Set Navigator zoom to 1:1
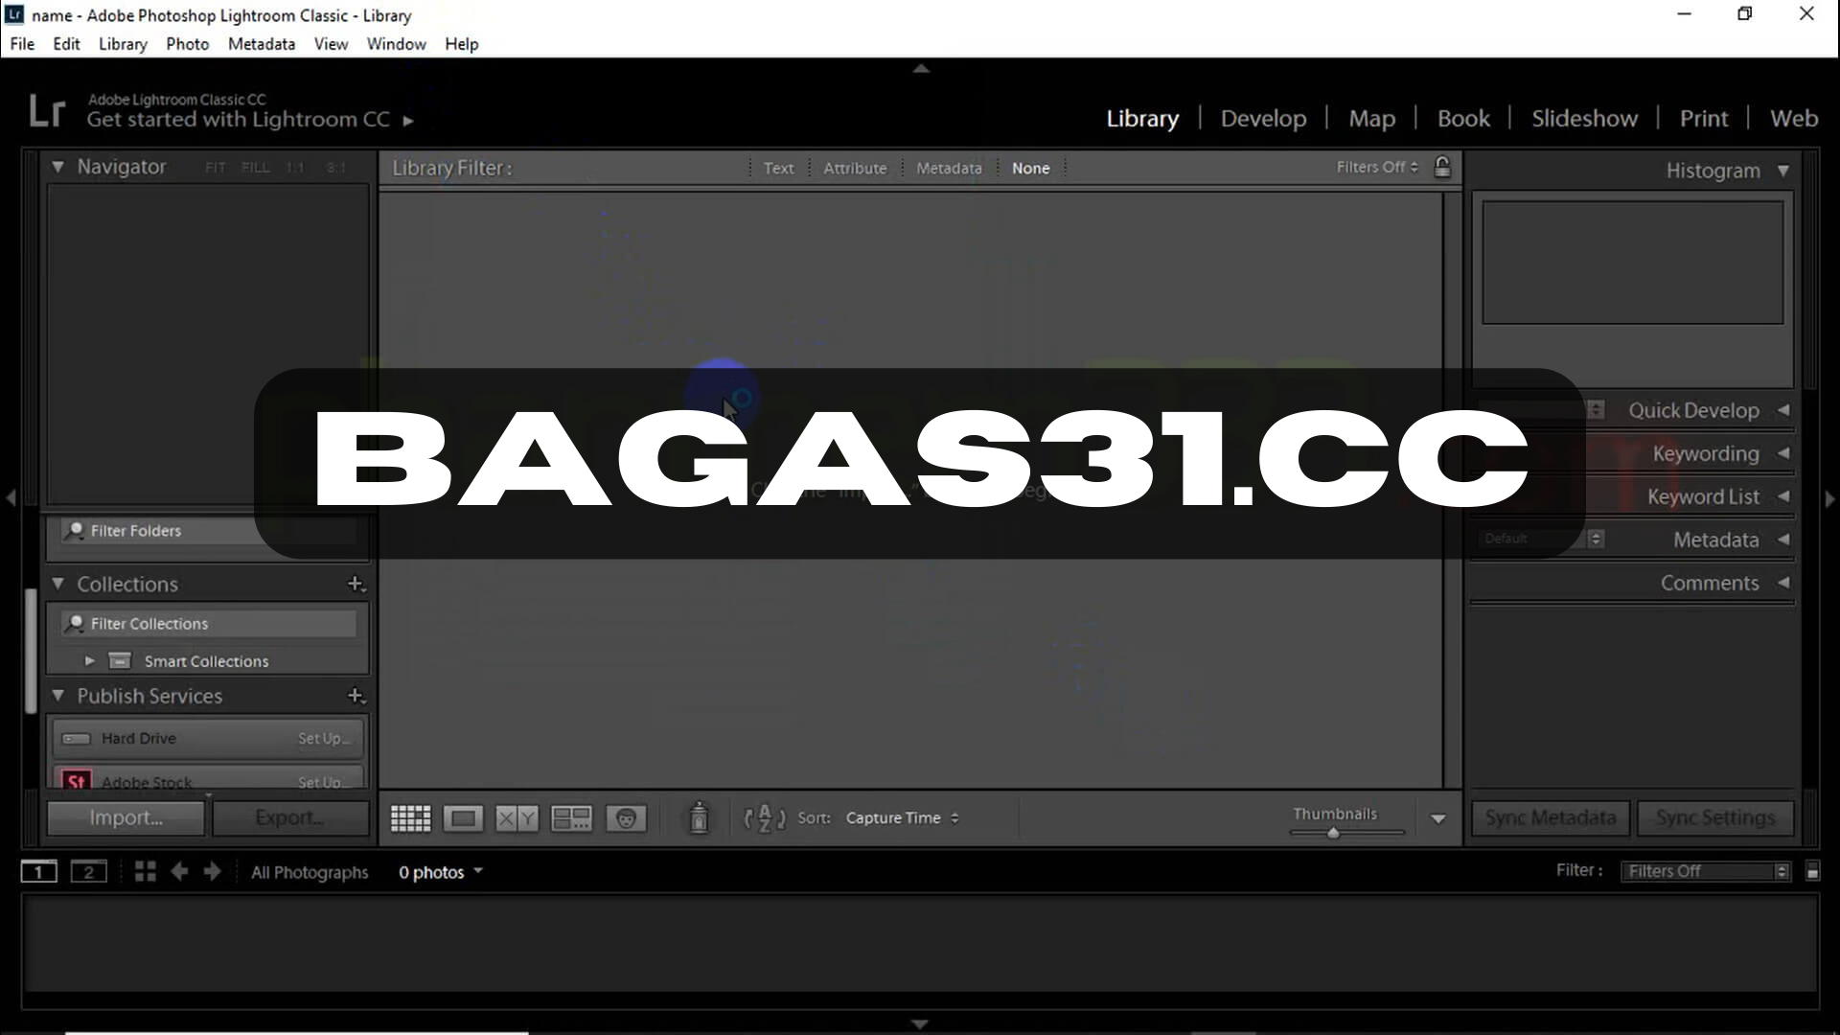1840x1035 pixels. coord(295,167)
